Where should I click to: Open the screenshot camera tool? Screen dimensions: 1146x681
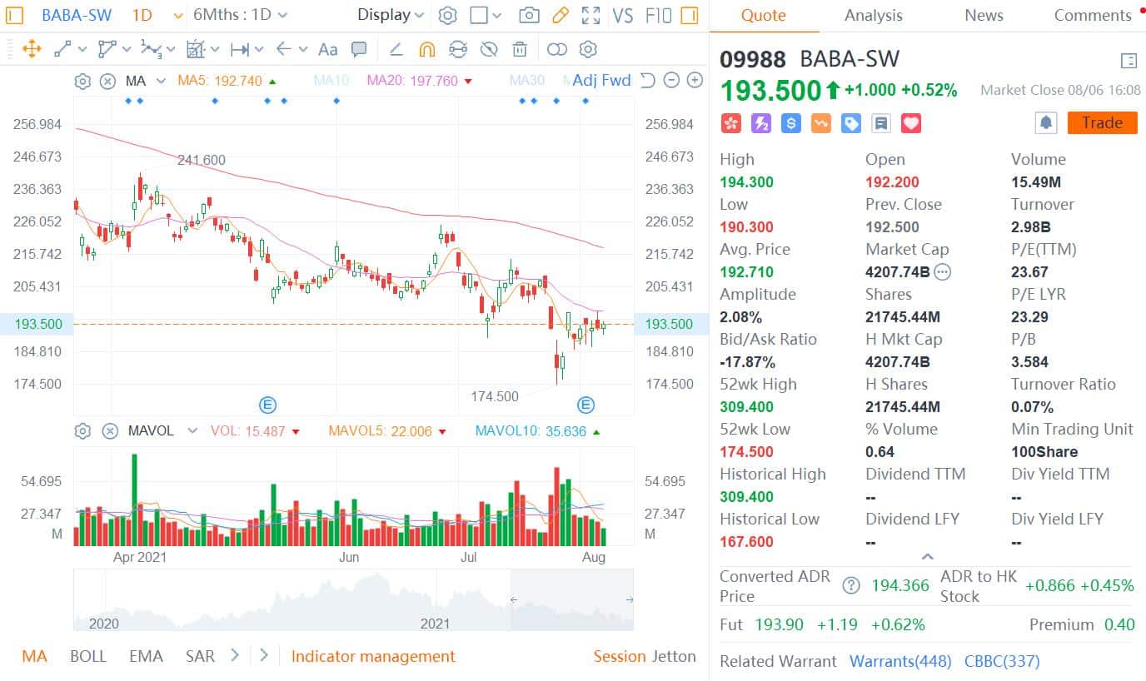[x=529, y=14]
